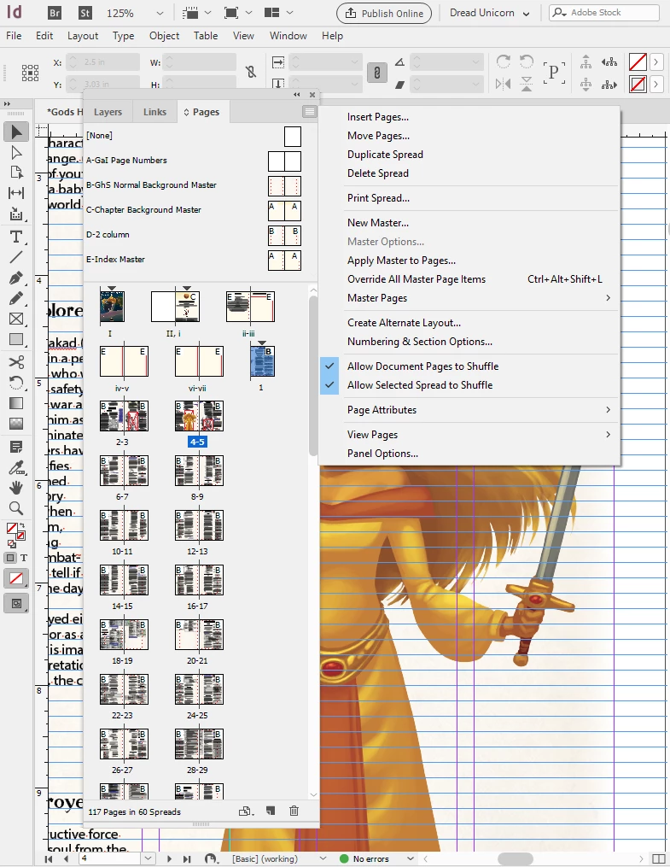670x867 pixels.
Task: Open Adobe Bridge via Br icon
Action: pyautogui.click(x=55, y=14)
